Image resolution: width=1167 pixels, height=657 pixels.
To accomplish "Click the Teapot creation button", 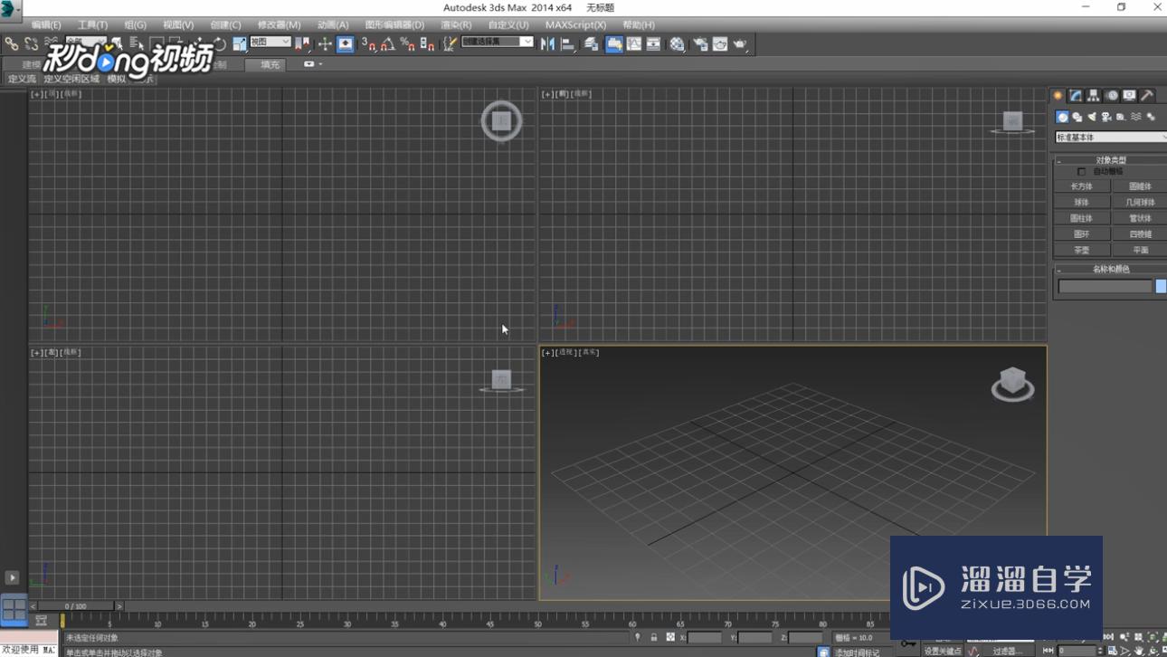I will click(1081, 250).
